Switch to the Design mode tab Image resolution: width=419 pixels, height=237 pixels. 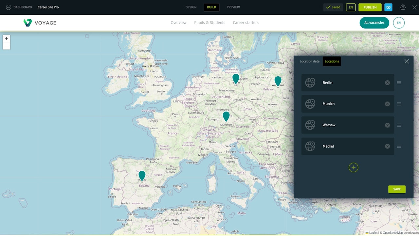tap(191, 7)
